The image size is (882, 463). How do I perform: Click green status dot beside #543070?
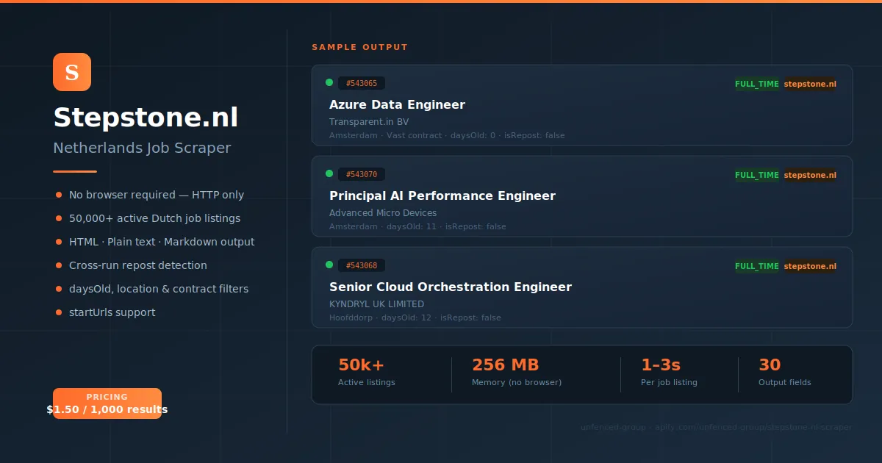tap(329, 173)
